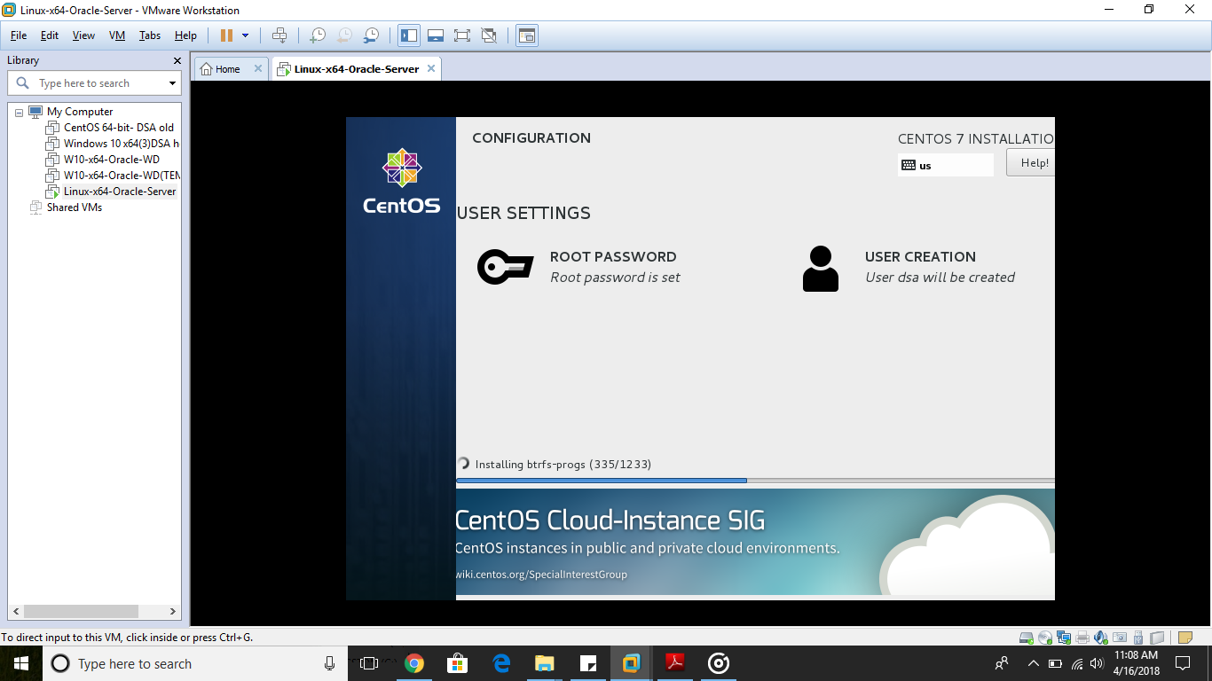
Task: Click the network adapter status icon
Action: (1063, 637)
